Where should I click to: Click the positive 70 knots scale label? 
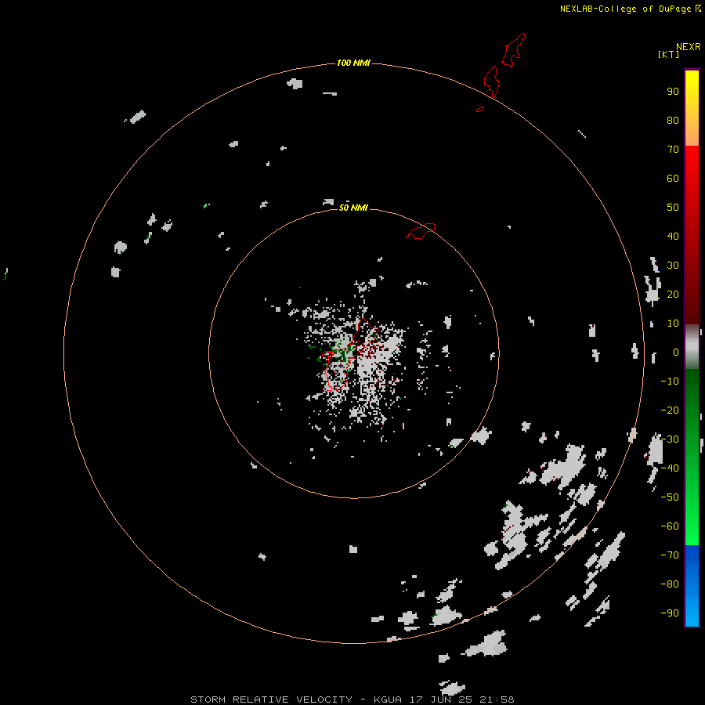(x=673, y=150)
